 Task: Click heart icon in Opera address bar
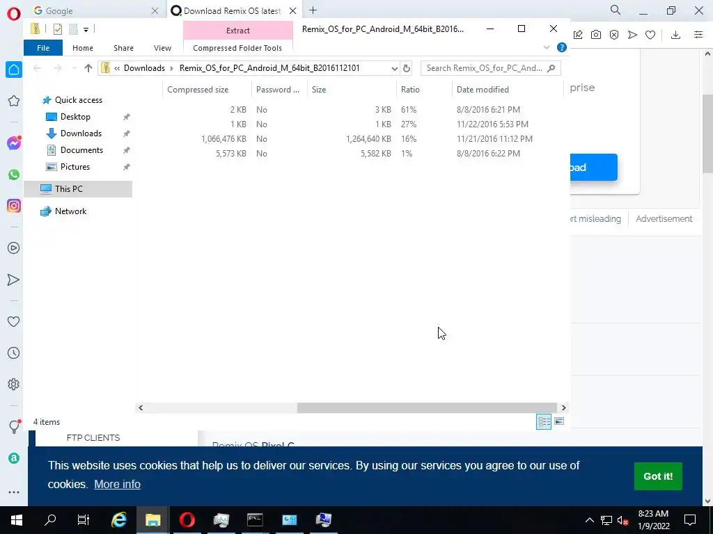point(650,35)
